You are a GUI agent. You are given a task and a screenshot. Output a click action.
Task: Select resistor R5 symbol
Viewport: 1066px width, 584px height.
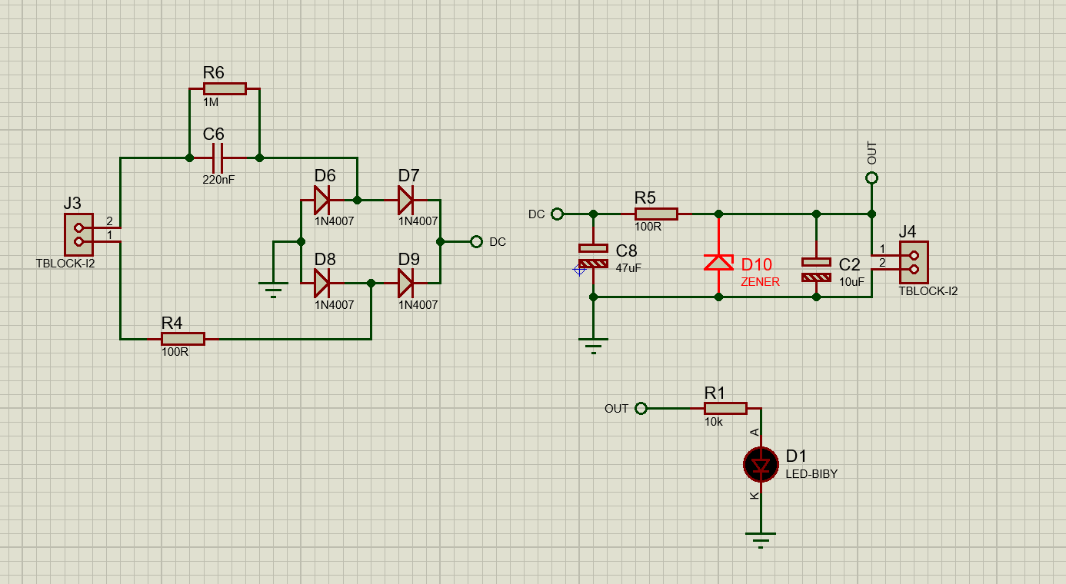656,214
